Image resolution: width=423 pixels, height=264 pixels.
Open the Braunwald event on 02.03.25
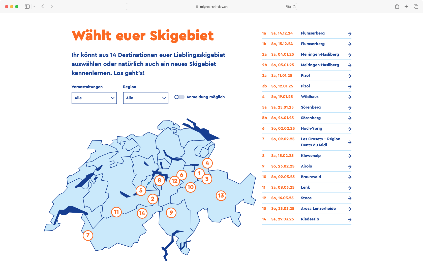coord(307,177)
